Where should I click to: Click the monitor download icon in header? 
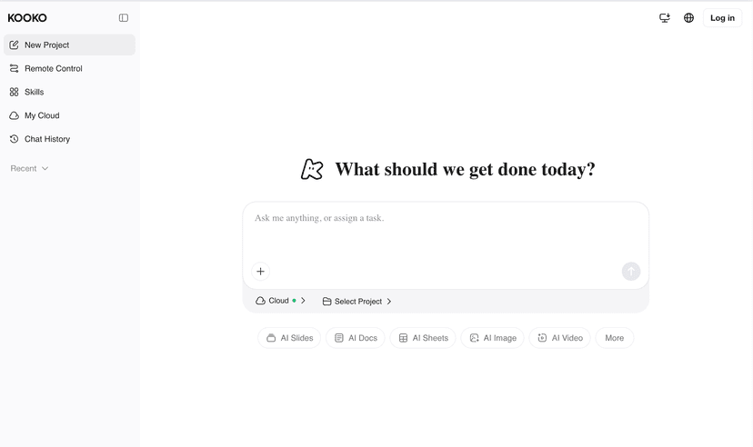[x=665, y=18]
